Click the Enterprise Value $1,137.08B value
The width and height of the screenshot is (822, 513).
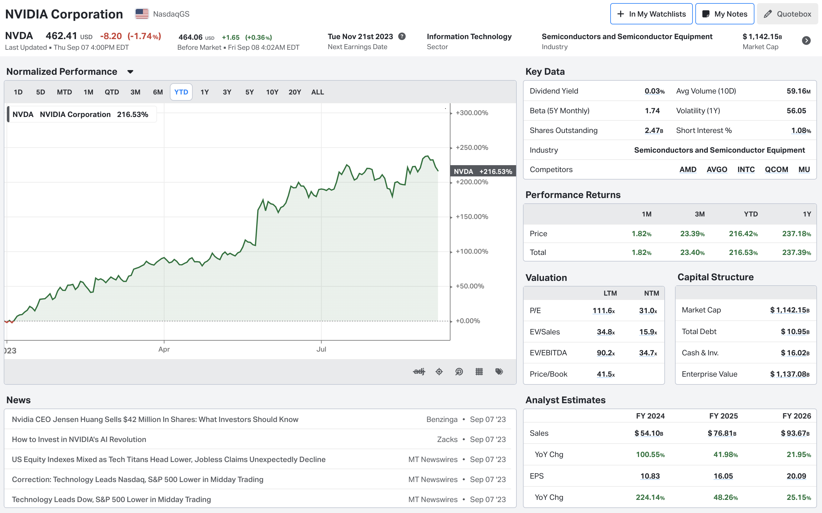pos(790,374)
